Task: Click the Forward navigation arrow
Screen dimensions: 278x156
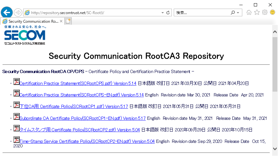Action: [18, 12]
